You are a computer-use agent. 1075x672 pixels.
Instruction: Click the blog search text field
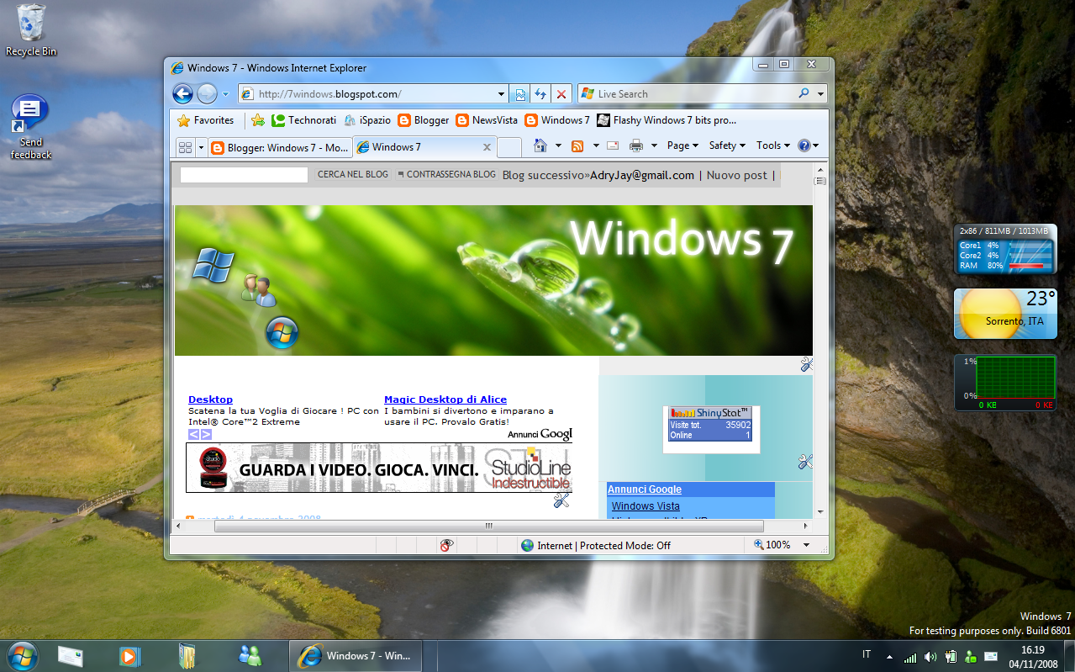click(x=244, y=175)
